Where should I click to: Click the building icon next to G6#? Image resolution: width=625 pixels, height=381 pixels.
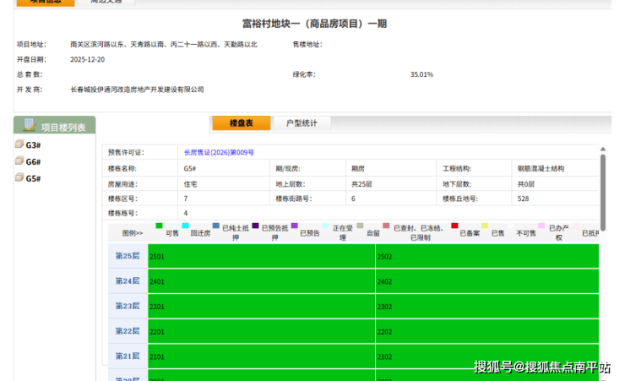(19, 161)
